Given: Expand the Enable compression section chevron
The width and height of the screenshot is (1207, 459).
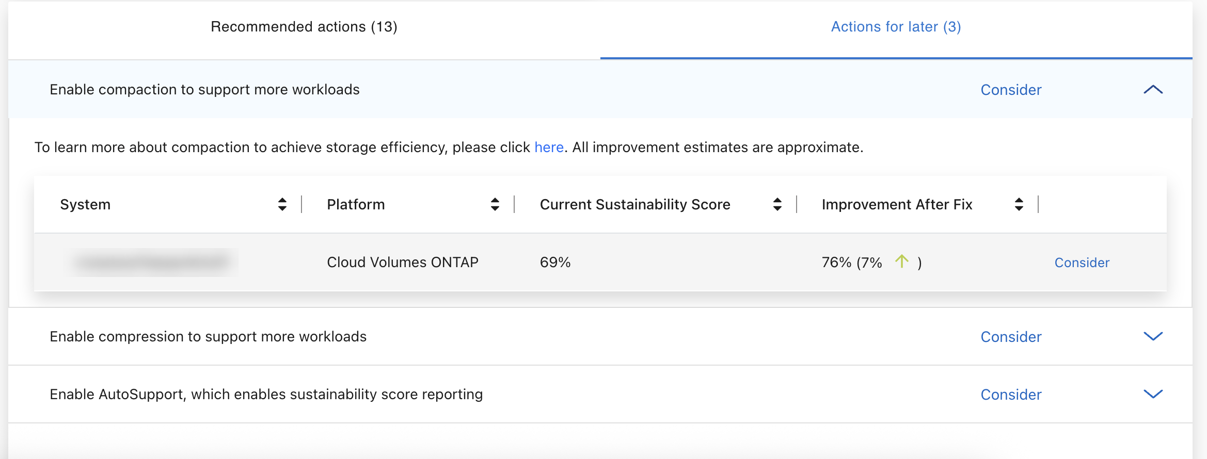Looking at the screenshot, I should [x=1153, y=336].
